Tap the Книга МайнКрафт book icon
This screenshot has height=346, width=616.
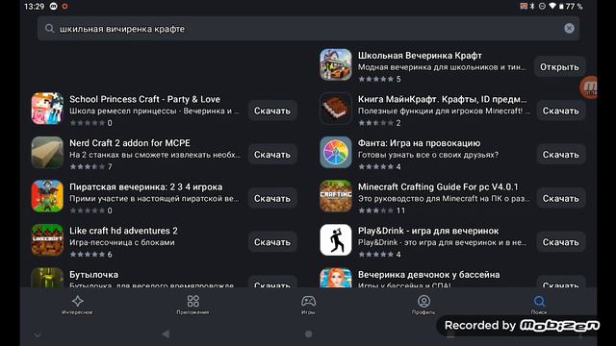(x=336, y=109)
